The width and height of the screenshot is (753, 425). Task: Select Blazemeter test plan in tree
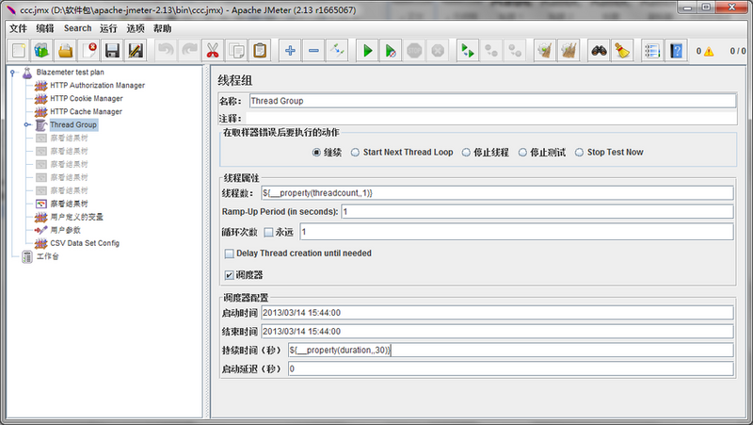click(70, 73)
